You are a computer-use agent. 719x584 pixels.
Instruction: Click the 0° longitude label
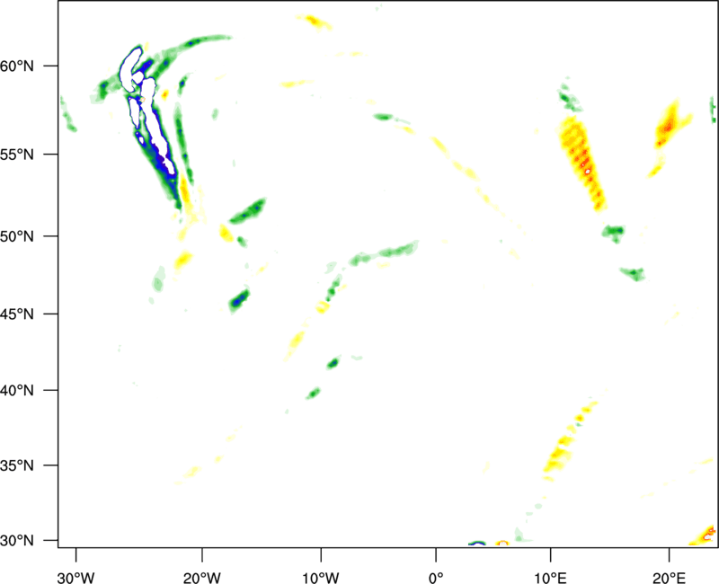[x=436, y=576]
